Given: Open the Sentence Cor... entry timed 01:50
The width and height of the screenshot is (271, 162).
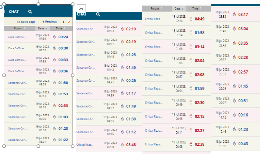Looking at the screenshot, I should (x=18, y=83).
